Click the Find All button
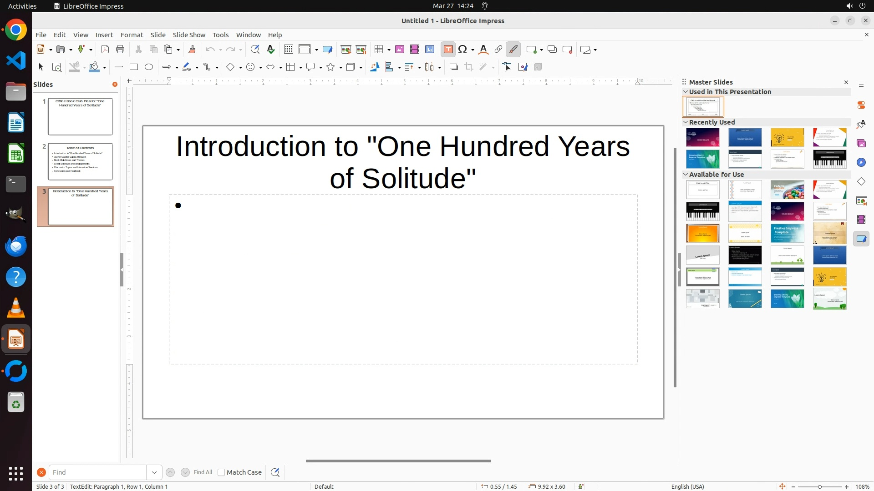Viewport: 874px width, 491px height. pyautogui.click(x=203, y=472)
